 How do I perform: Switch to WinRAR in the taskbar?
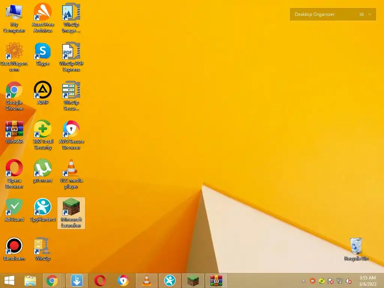pos(216,280)
